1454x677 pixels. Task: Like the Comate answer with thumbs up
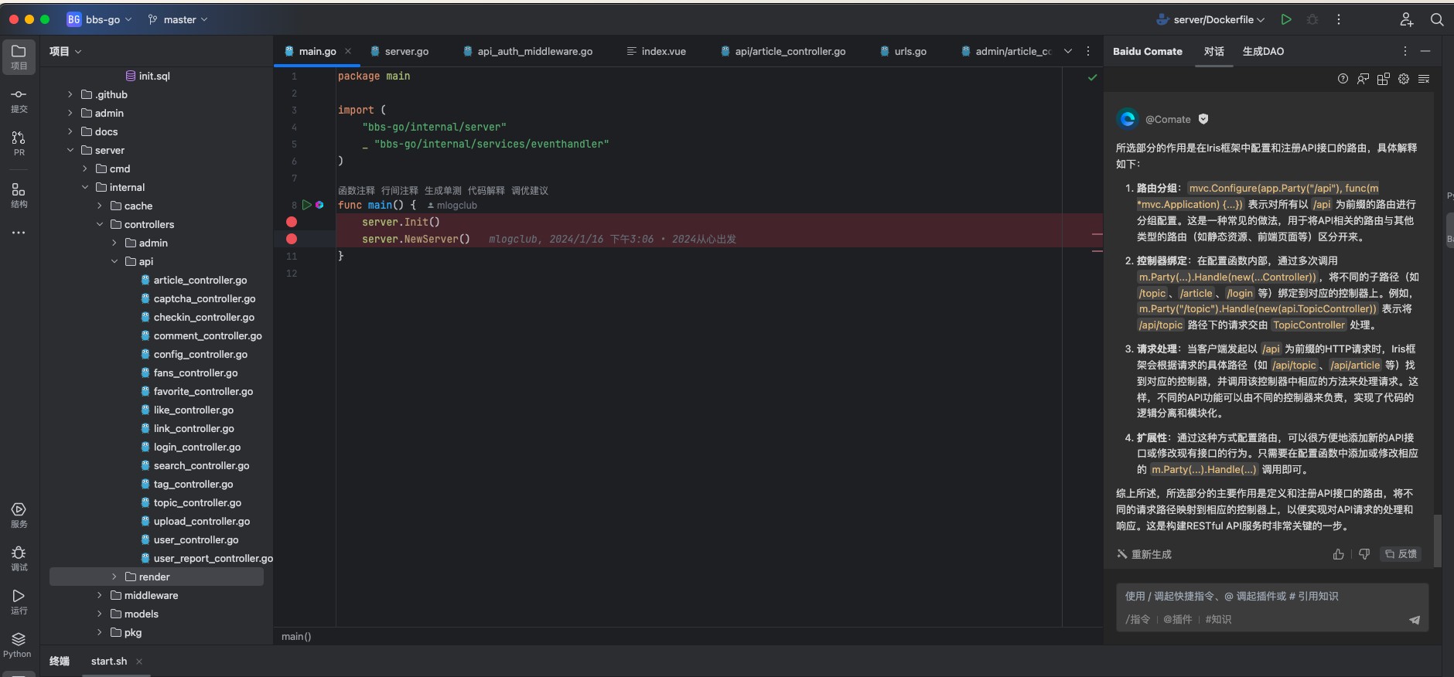[1339, 554]
